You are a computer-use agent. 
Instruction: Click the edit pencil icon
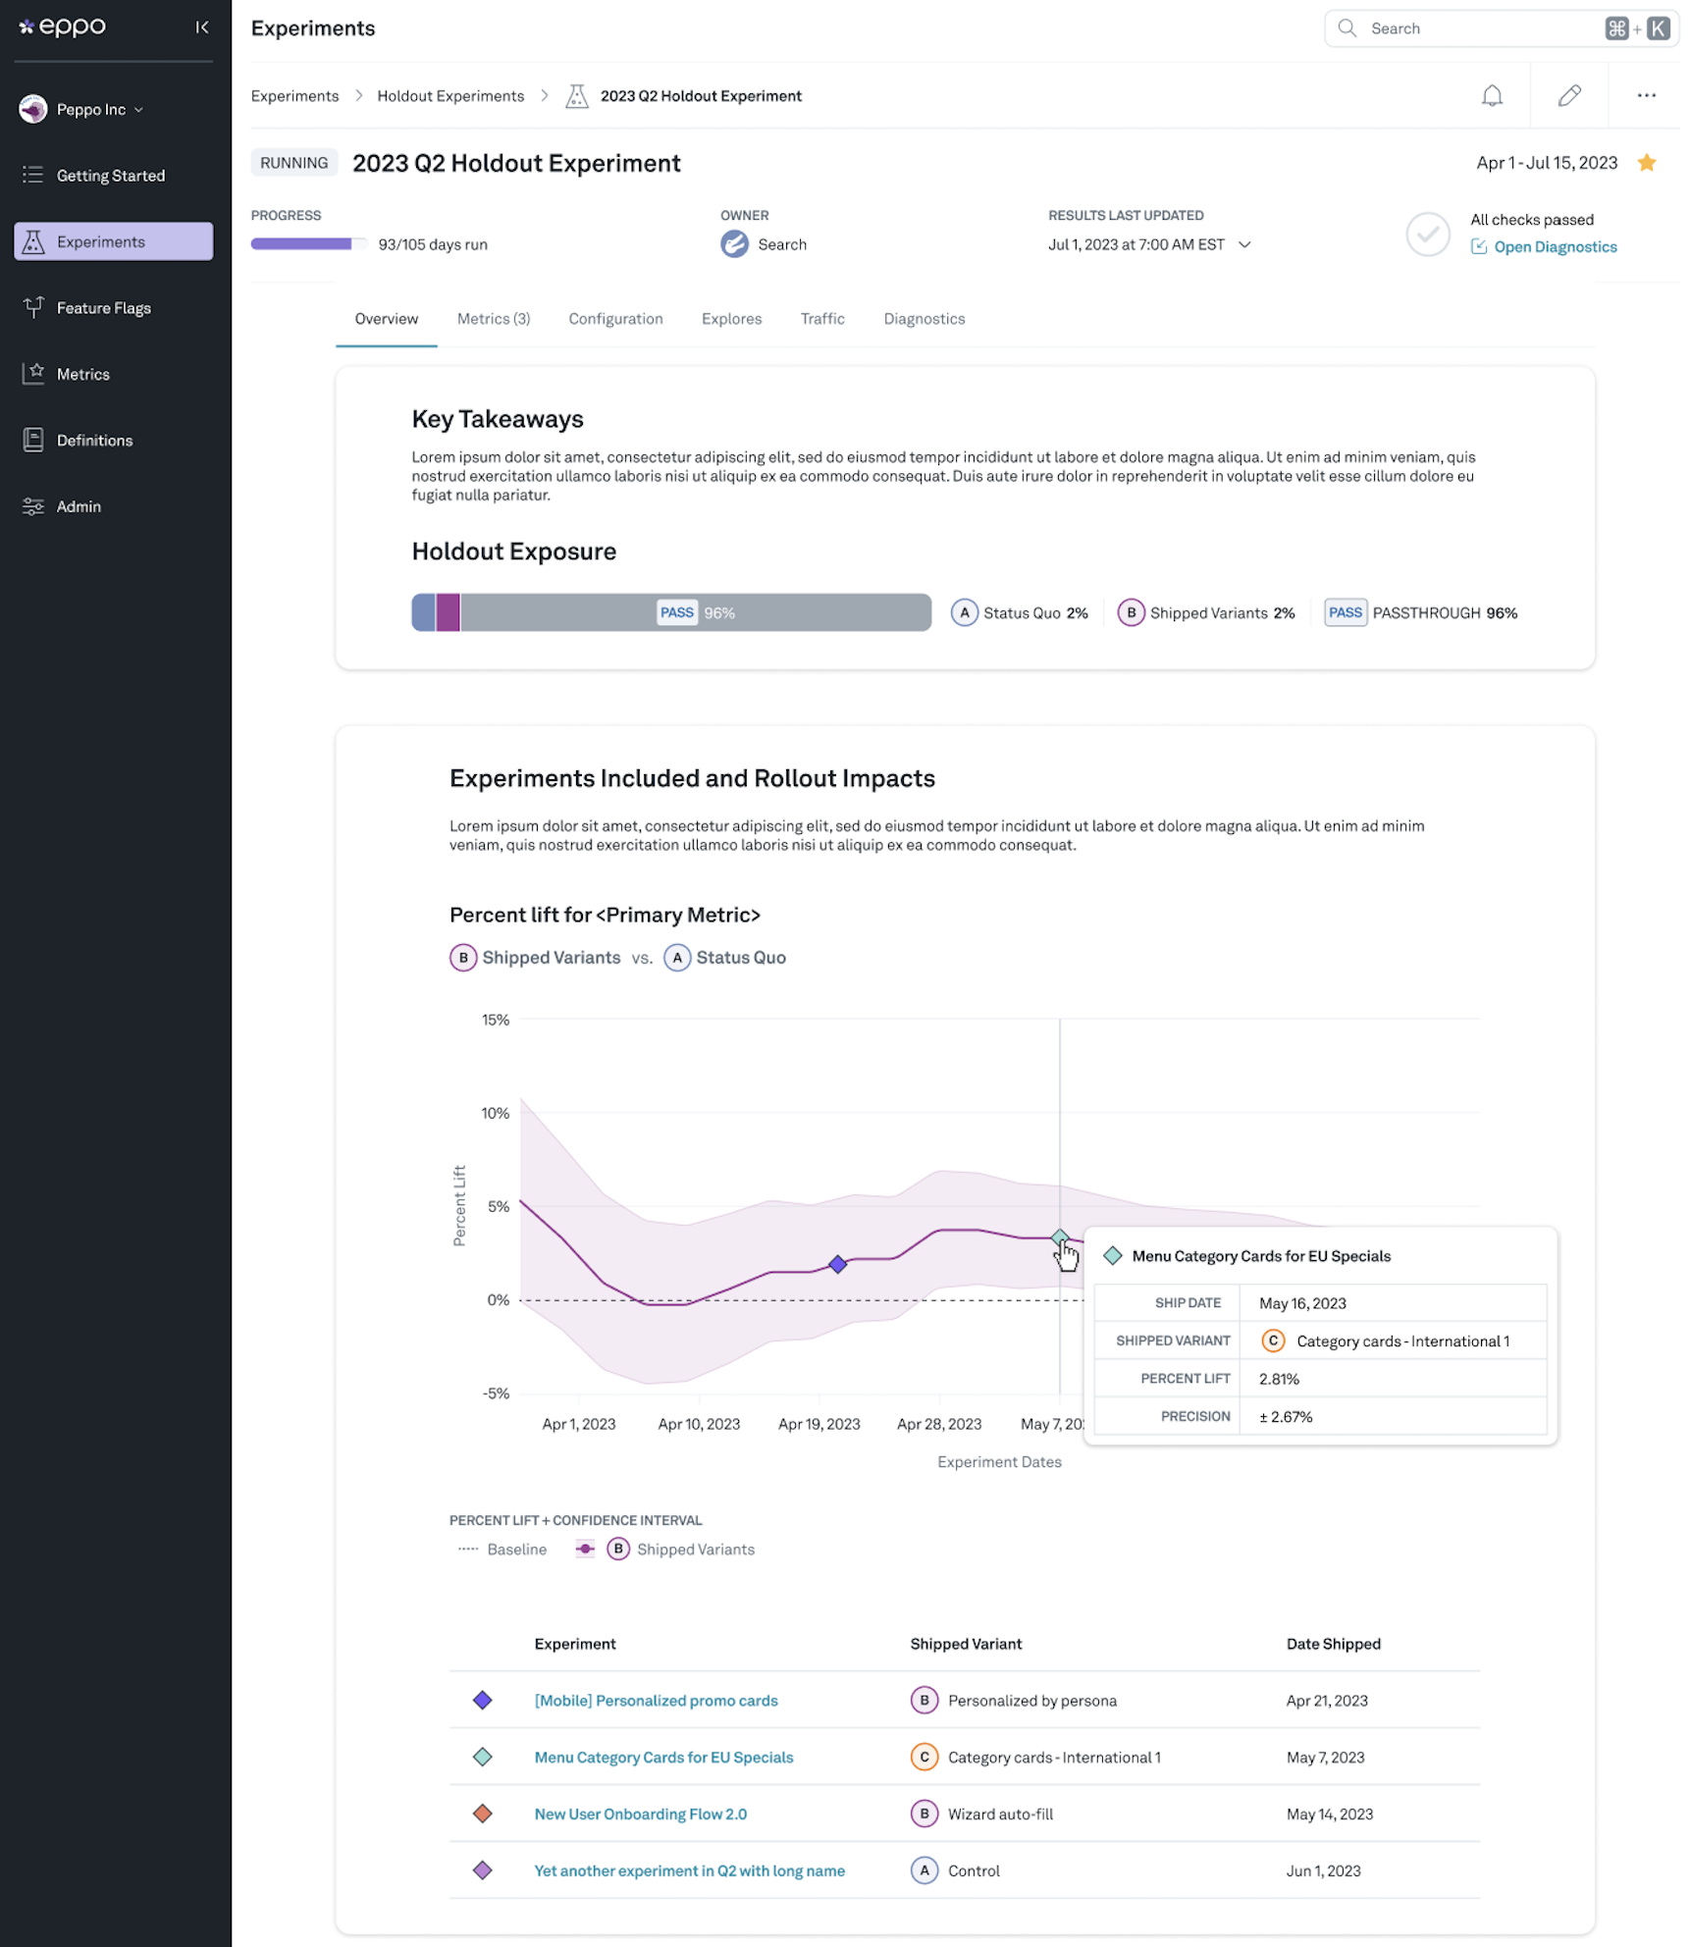point(1569,95)
